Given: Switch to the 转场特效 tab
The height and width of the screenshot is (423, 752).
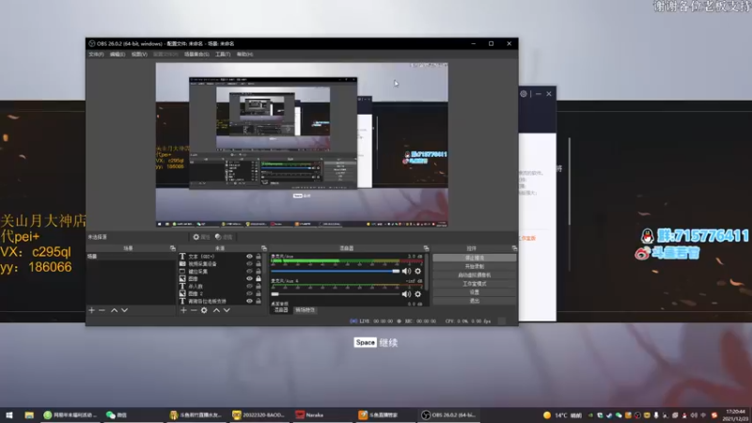Looking at the screenshot, I should pos(305,310).
